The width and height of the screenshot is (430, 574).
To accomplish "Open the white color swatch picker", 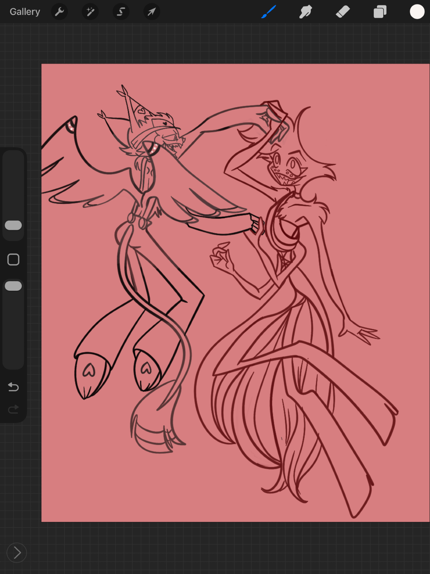I will [x=417, y=12].
